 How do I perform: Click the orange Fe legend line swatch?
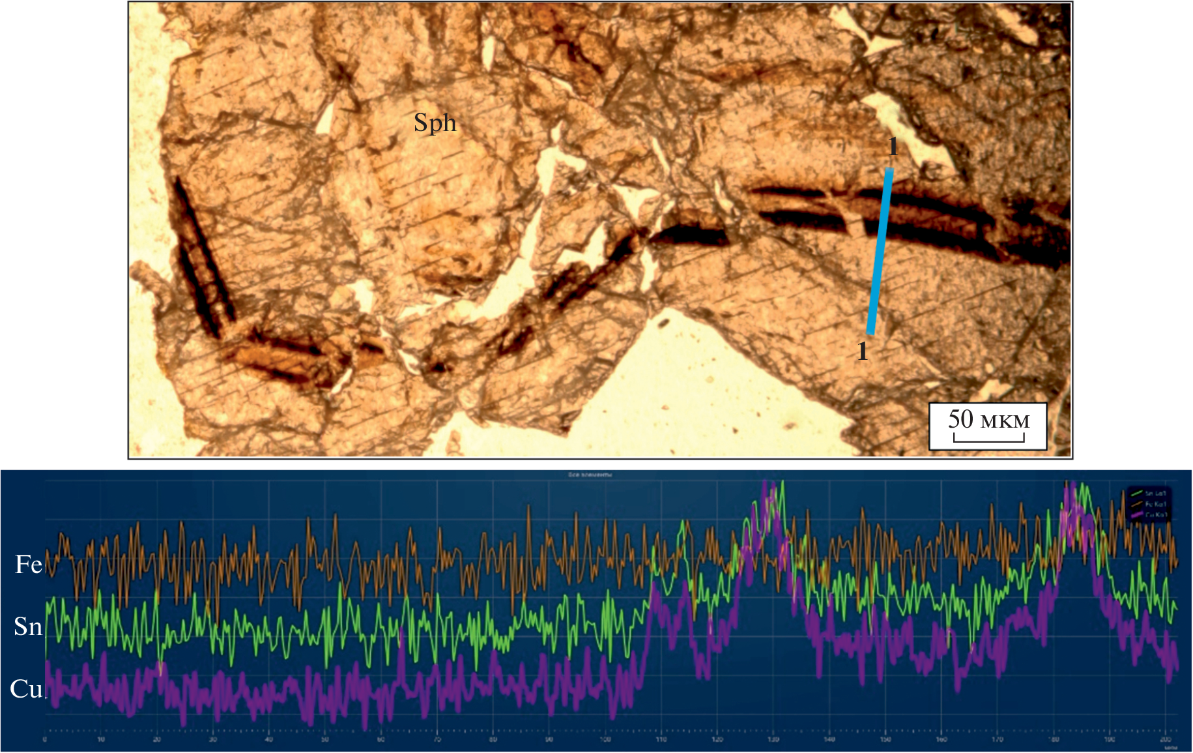(1137, 504)
